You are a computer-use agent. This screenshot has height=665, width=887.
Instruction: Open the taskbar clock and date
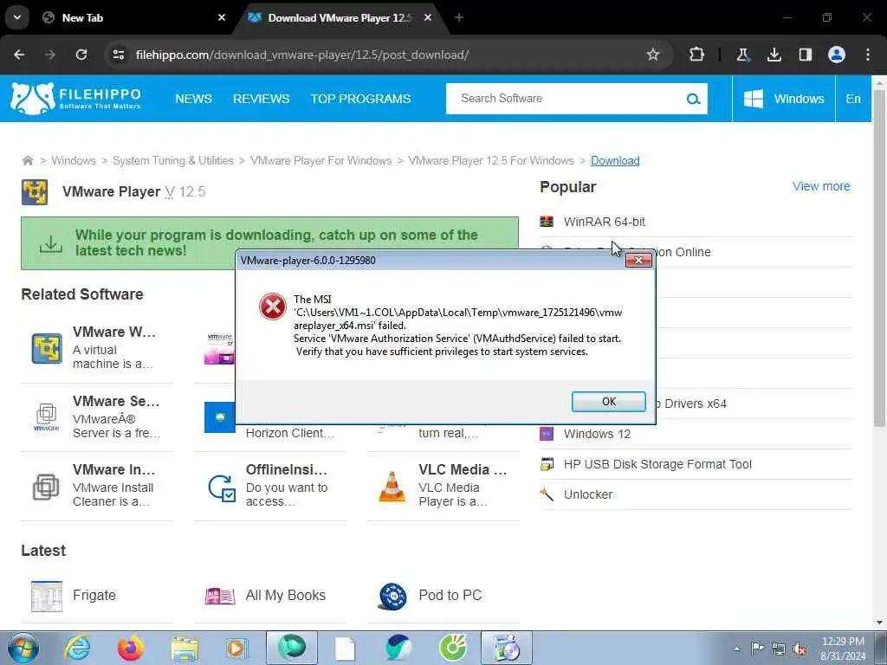pyautogui.click(x=843, y=649)
